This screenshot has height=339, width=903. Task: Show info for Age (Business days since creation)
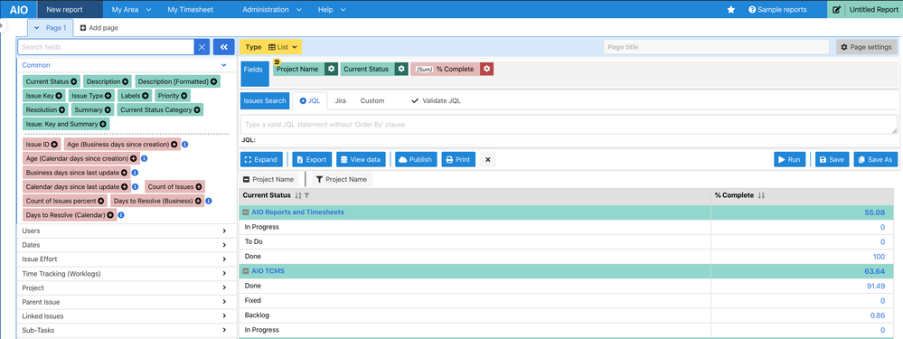pos(185,145)
